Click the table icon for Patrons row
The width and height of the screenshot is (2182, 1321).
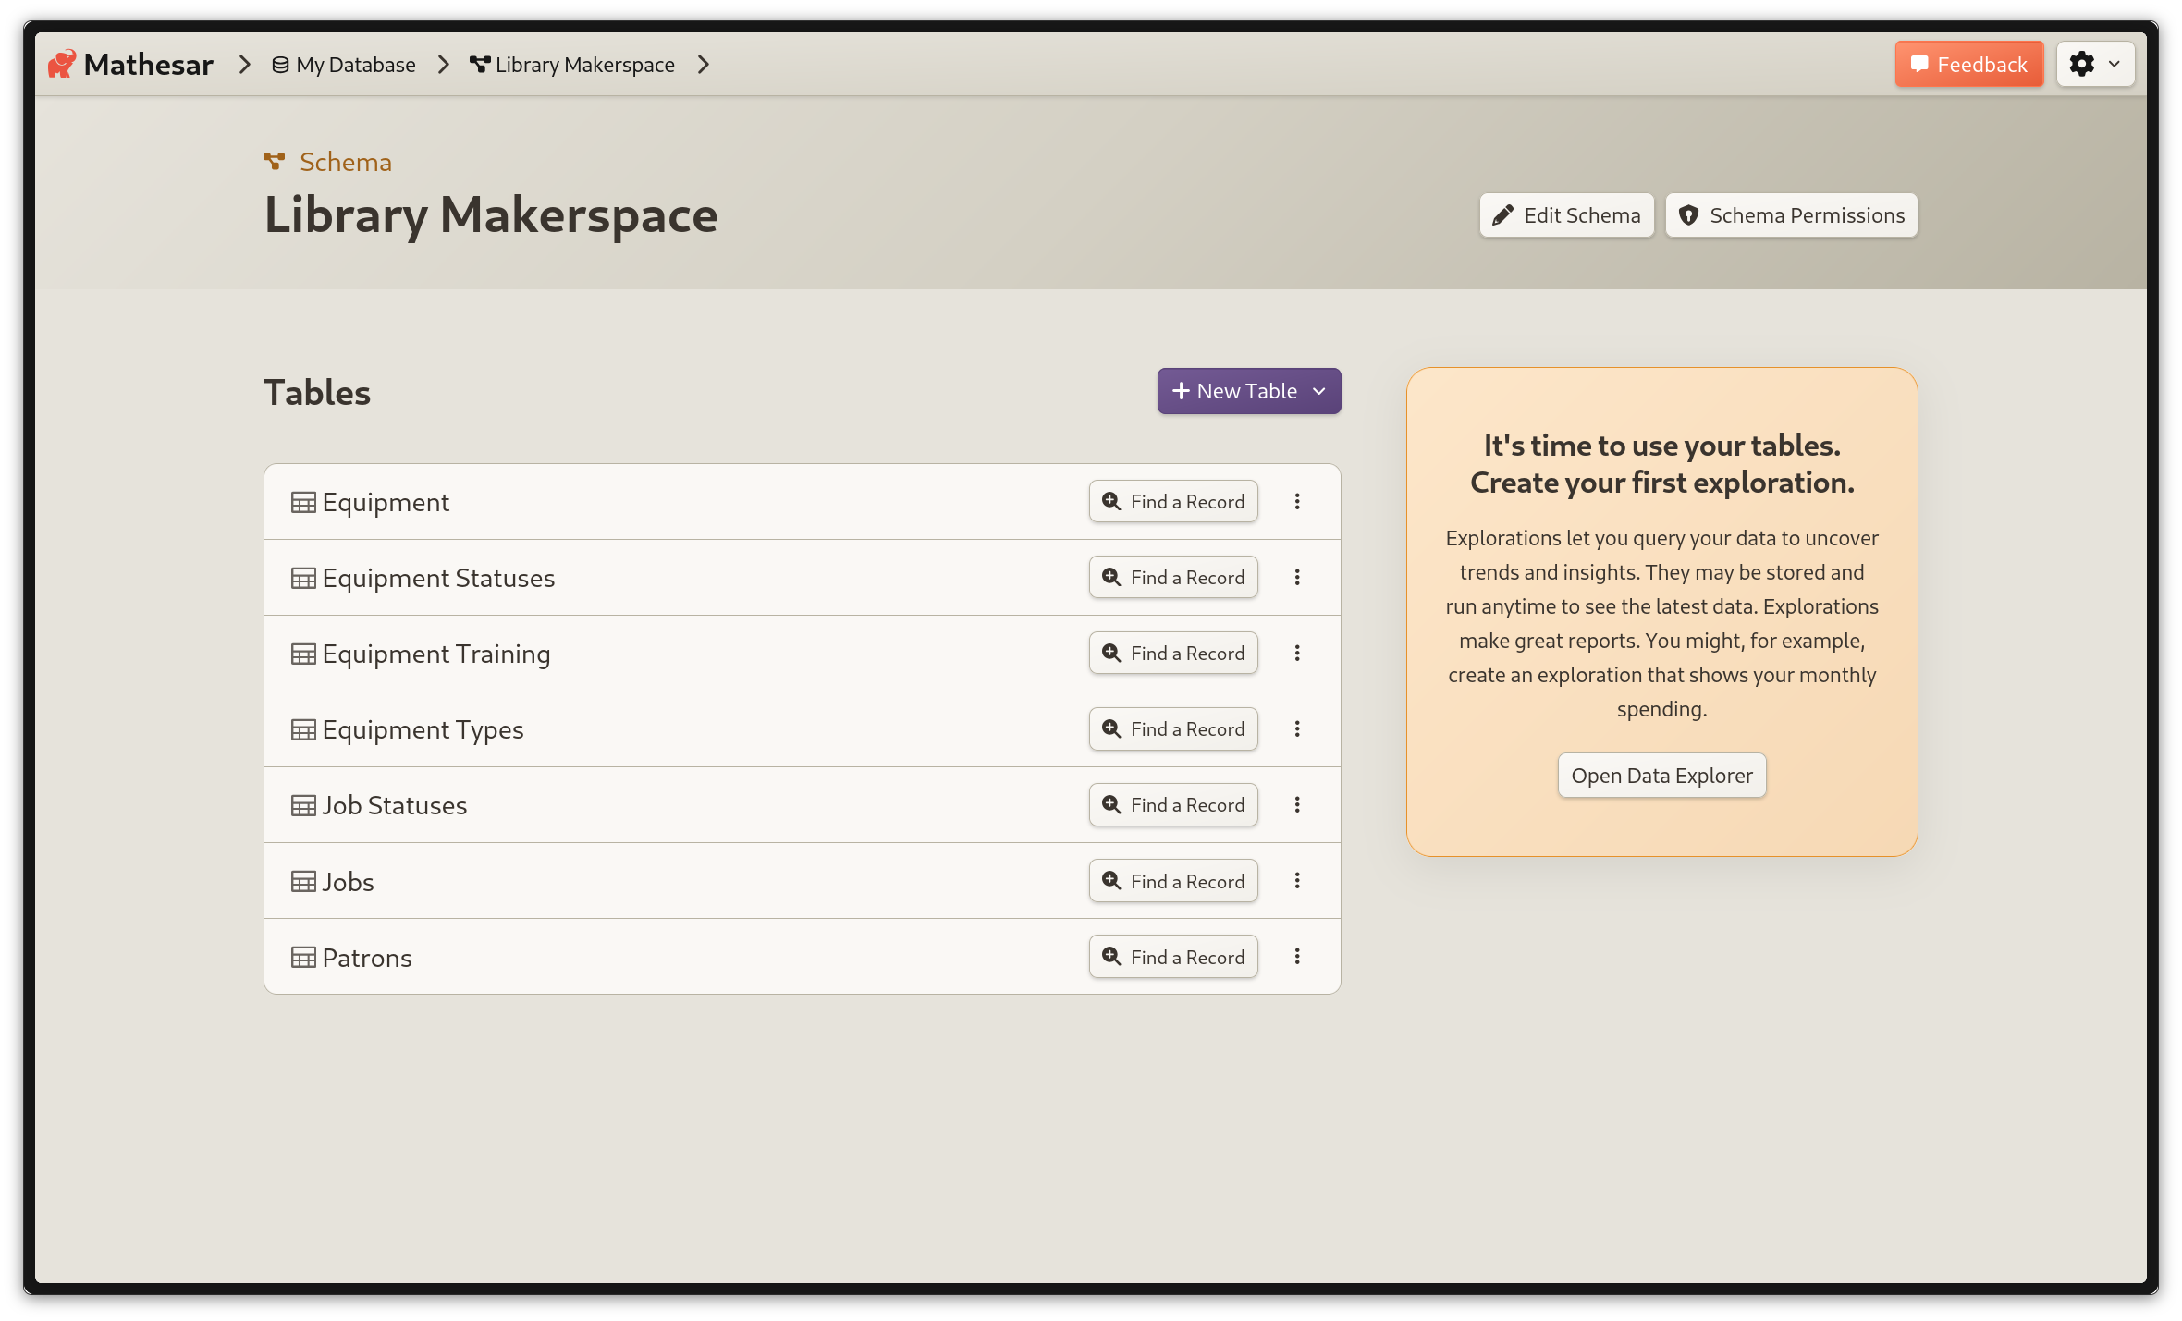coord(303,957)
